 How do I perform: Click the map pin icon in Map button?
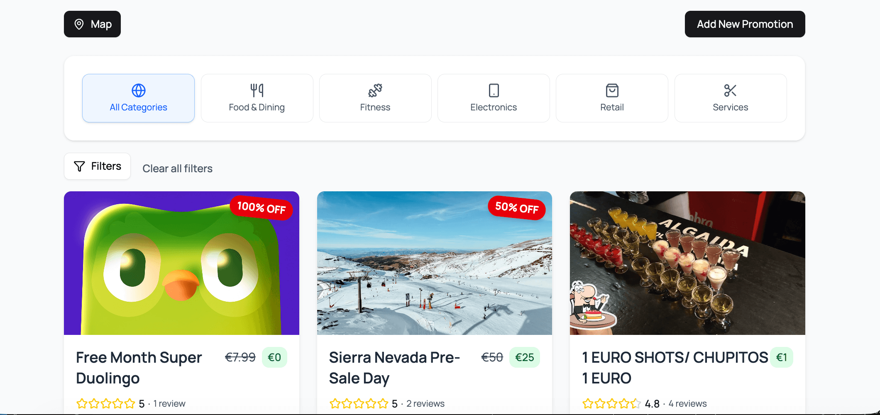(x=79, y=24)
